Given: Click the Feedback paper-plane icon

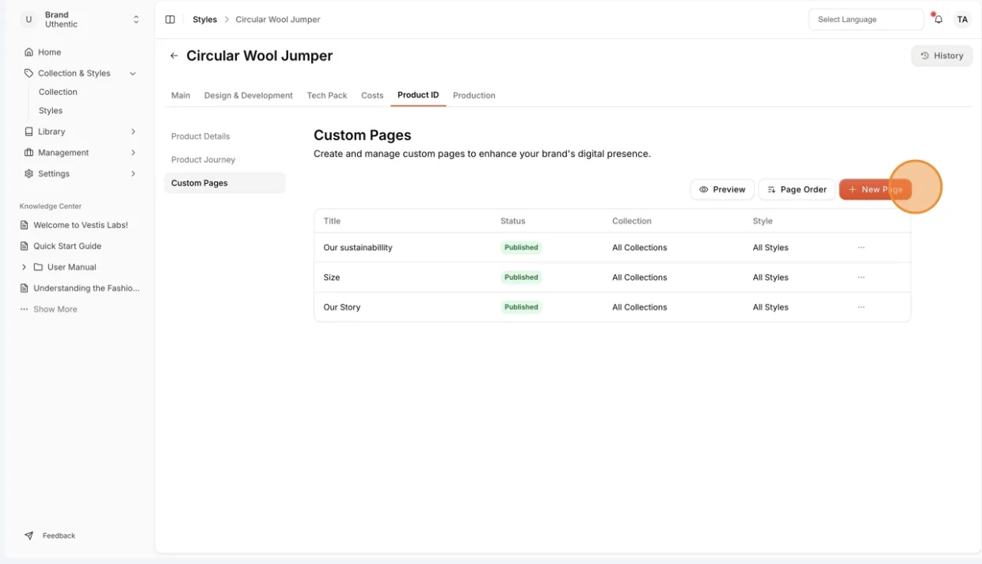Looking at the screenshot, I should pos(29,535).
